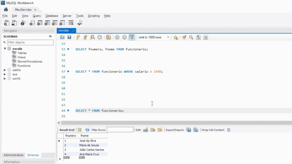Image resolution: width=292 pixels, height=164 pixels.
Task: Rollback transaction icon
Action: pyautogui.click(x=124, y=37)
